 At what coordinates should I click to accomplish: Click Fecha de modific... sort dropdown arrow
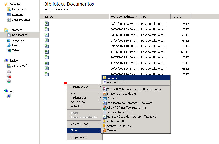point(136,17)
